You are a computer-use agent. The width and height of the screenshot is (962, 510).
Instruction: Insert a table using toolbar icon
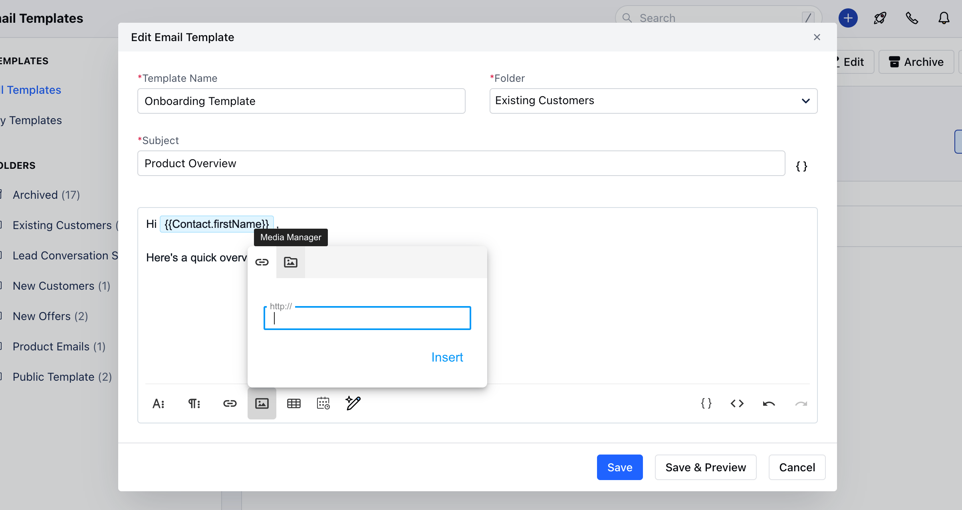[x=294, y=403]
